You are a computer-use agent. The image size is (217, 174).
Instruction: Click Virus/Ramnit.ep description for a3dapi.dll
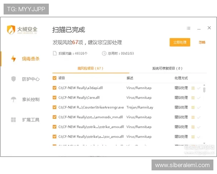[139, 88]
